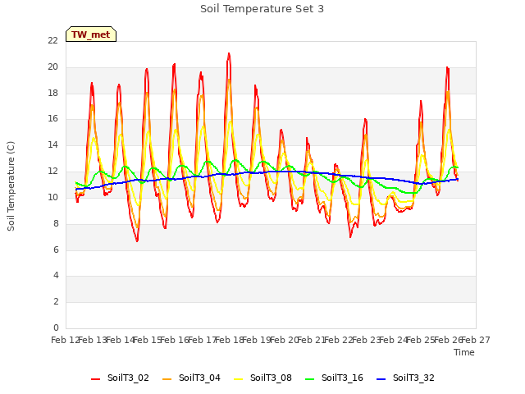Click the Feb 13 x-axis tick label
The width and height of the screenshot is (525, 394).
point(93,340)
